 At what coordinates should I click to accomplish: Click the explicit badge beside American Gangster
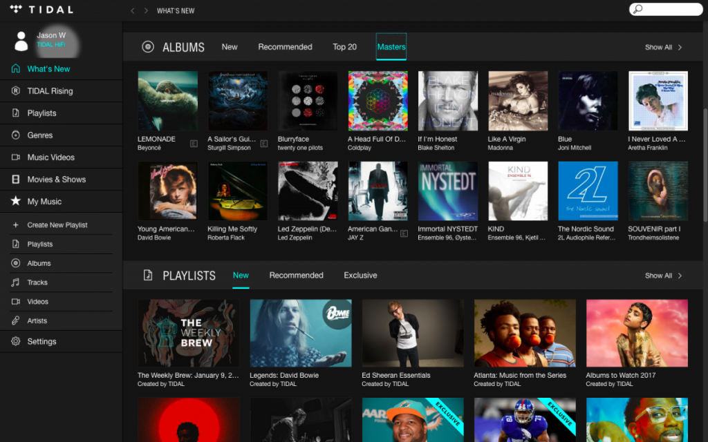pyautogui.click(x=404, y=233)
